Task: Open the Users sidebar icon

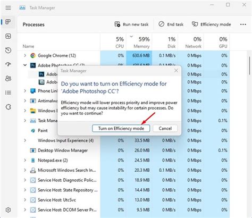Action: (8, 78)
